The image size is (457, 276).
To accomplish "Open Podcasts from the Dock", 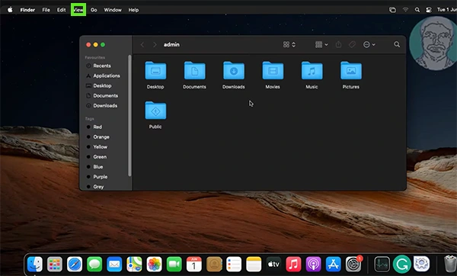I will [313, 264].
